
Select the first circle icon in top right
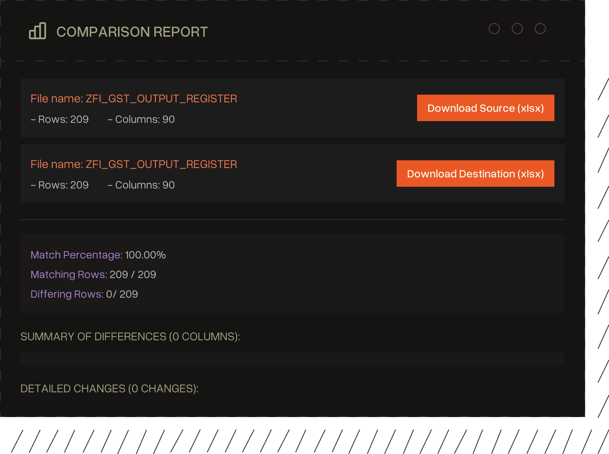pyautogui.click(x=495, y=29)
